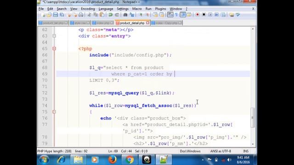The width and height of the screenshot is (294, 165).
Task: Open the File menu
Action: click(41, 9)
